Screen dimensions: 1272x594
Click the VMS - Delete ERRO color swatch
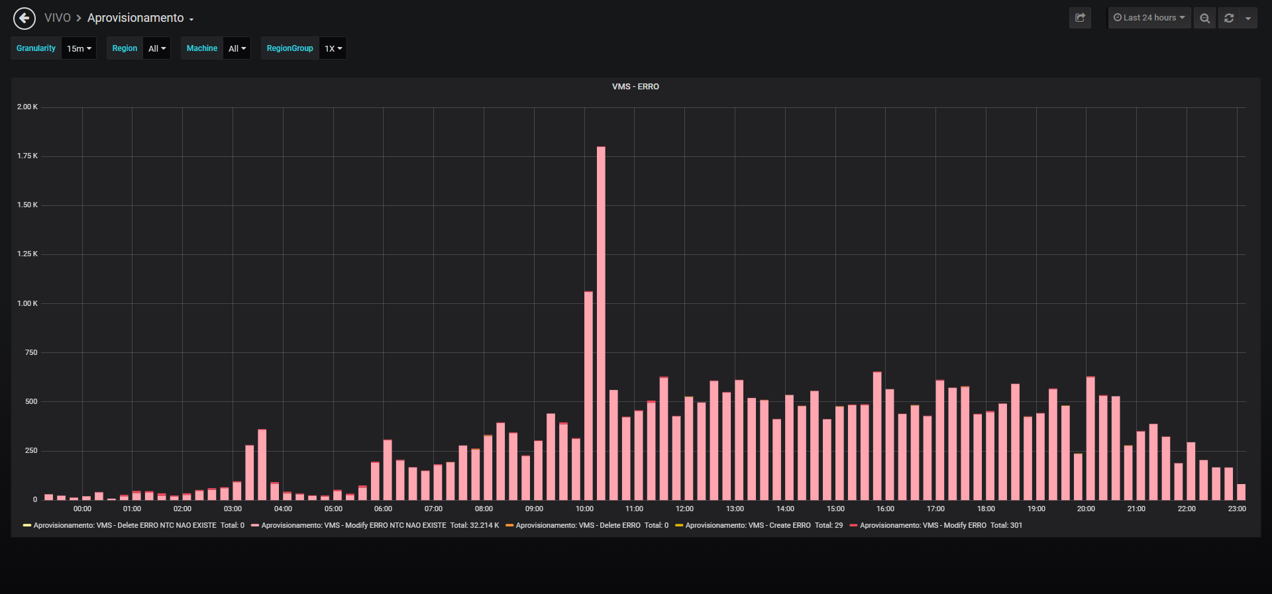[x=509, y=525]
